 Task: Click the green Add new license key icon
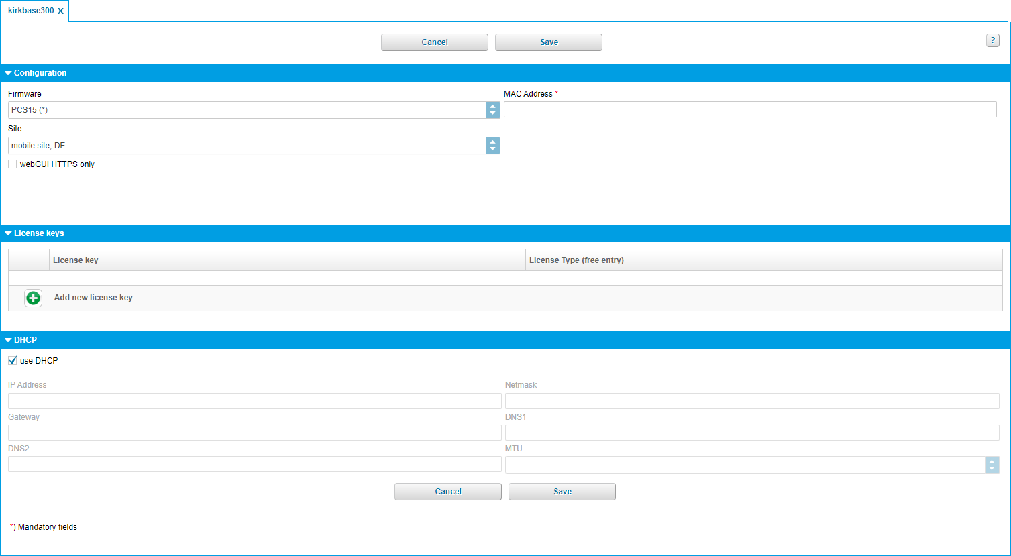pos(33,298)
